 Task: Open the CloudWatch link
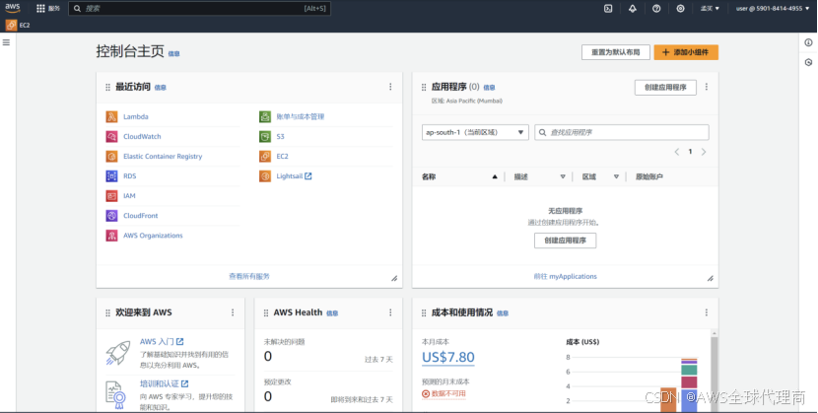point(142,137)
